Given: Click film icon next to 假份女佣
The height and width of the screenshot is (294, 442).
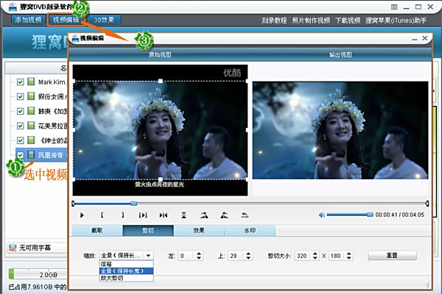Looking at the screenshot, I should click(31, 96).
